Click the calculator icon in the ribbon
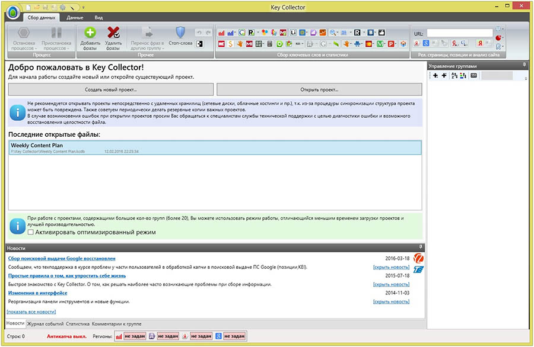The height and width of the screenshot is (347, 534). tap(270, 44)
